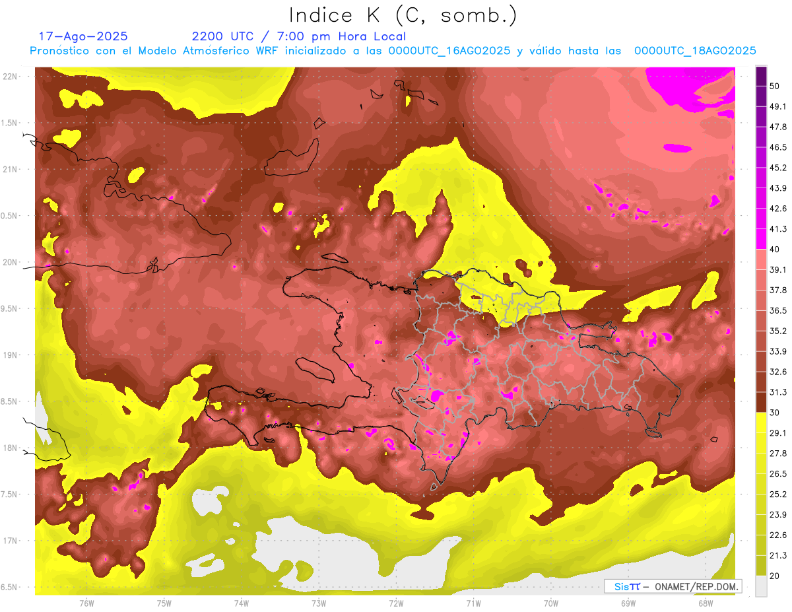Click the '36.5' colorbar value
Screen dimensions: 792x612
(x=779, y=310)
